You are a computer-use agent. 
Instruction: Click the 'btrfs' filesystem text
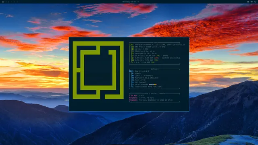tap(165, 56)
